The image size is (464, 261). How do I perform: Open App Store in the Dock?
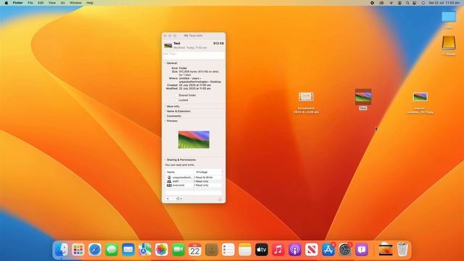328,249
